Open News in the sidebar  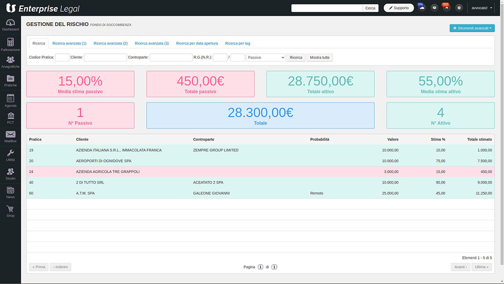[10, 193]
